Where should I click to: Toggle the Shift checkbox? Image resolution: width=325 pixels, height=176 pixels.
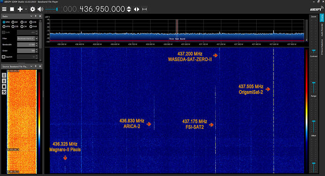click(x=3, y=33)
